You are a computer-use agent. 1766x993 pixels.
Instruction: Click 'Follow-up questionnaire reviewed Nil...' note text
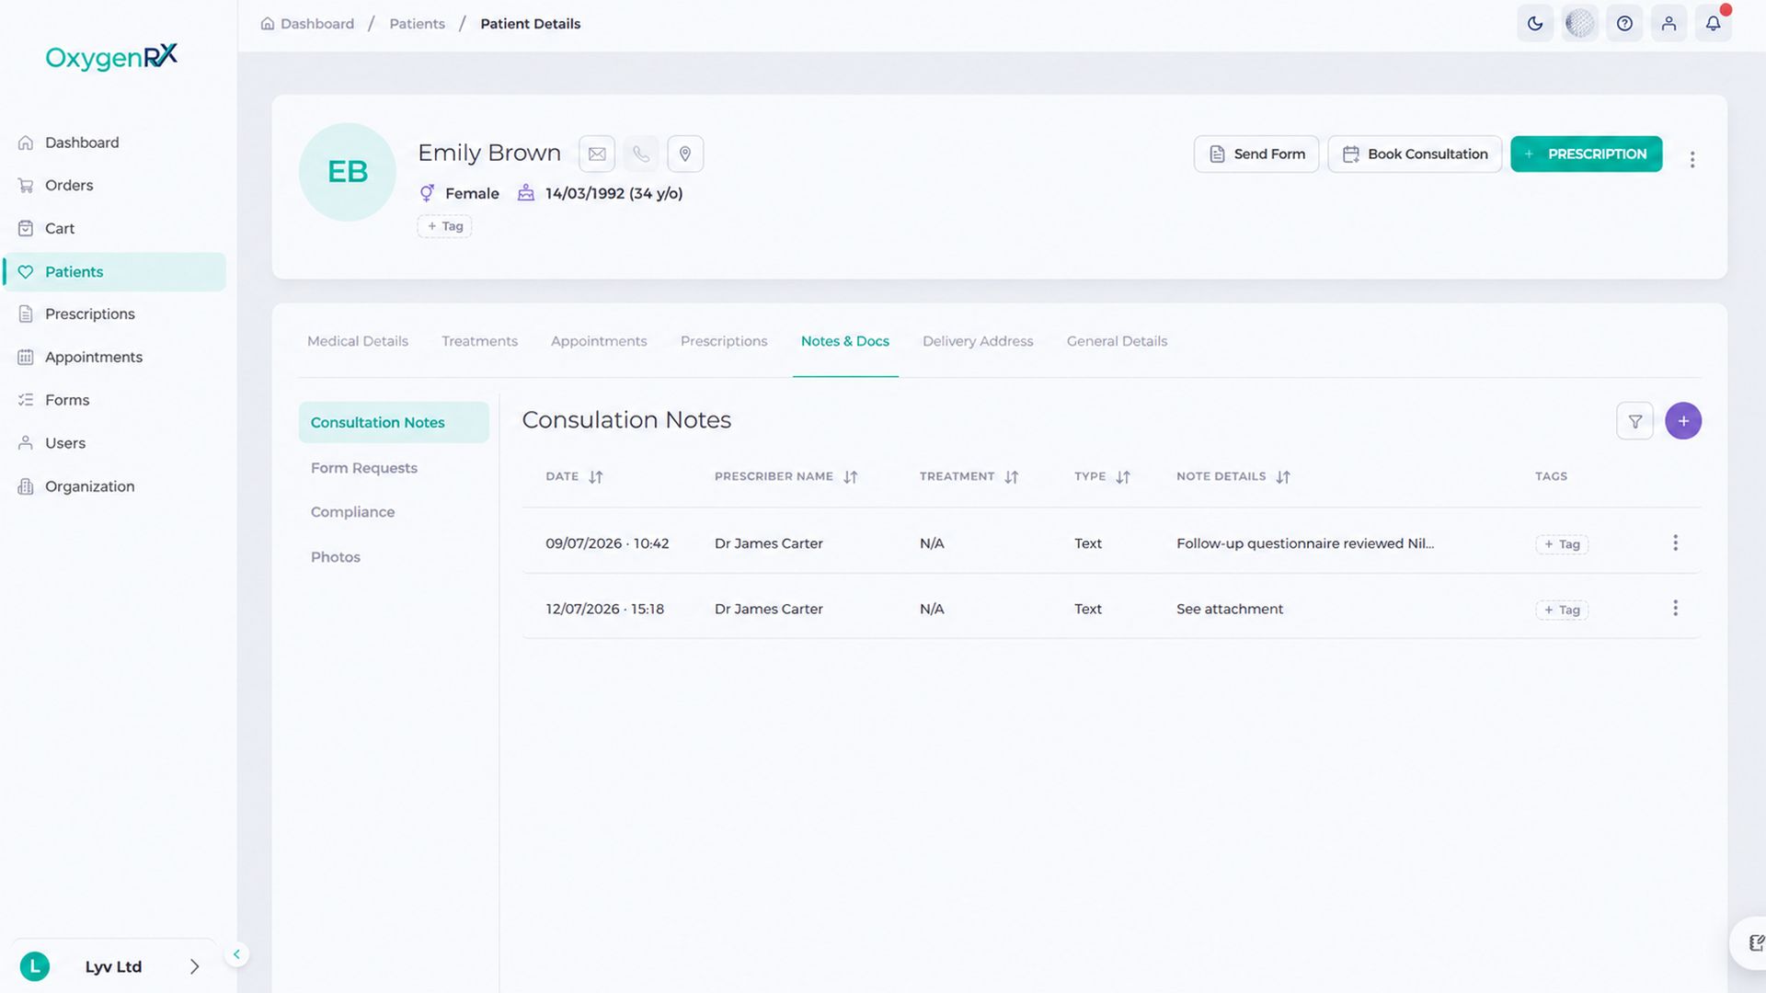click(x=1305, y=543)
